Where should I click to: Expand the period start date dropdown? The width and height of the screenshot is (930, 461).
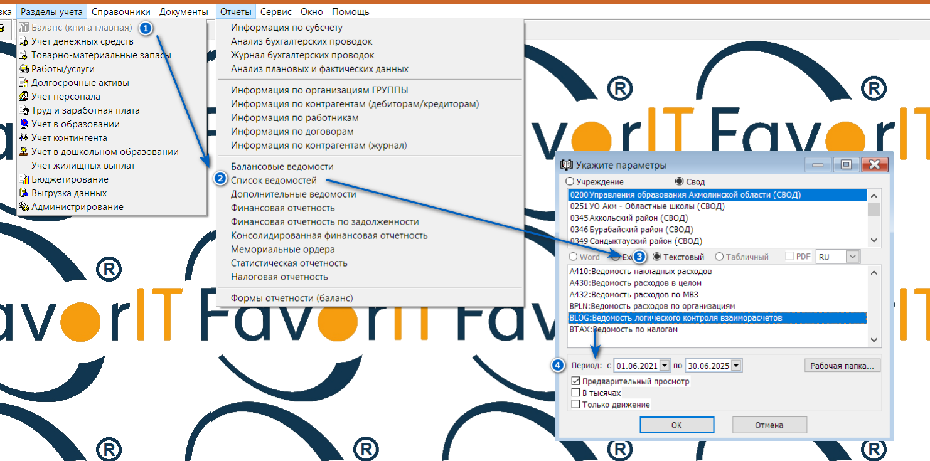(x=665, y=365)
